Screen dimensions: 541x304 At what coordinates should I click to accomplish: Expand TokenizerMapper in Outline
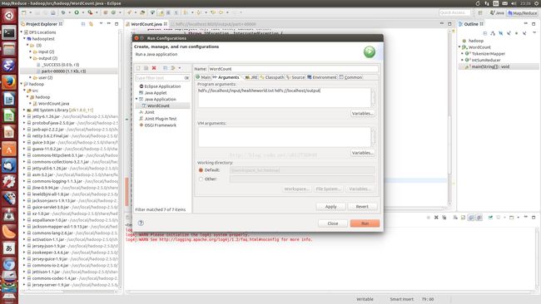(x=462, y=54)
